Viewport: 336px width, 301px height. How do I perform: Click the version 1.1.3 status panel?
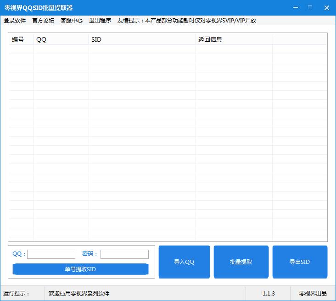(x=269, y=294)
